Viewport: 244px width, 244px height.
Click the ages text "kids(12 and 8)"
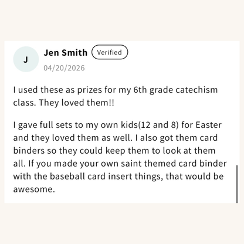click(x=150, y=125)
